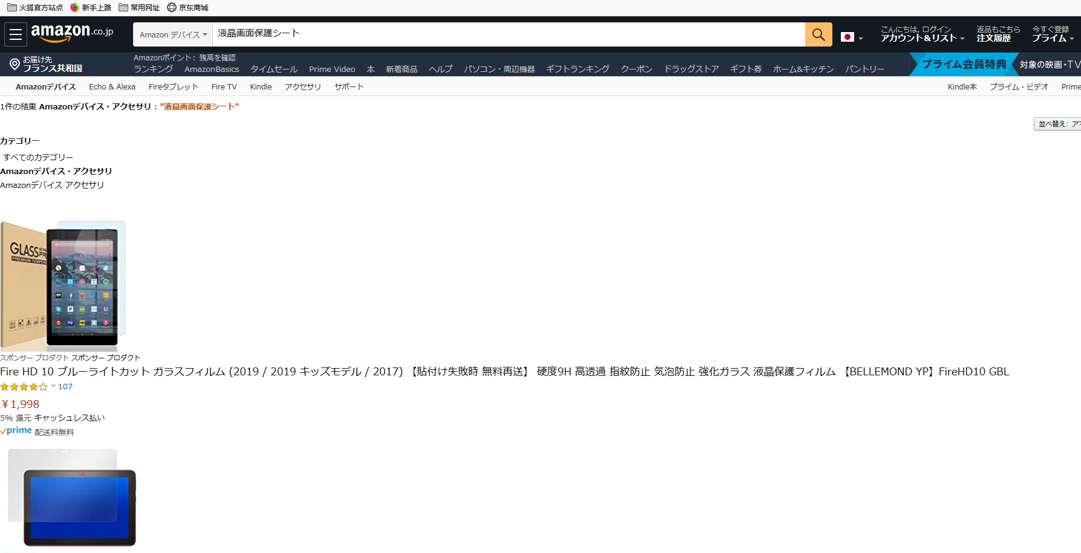Open the アカウント&リスト dropdown
Image resolution: width=1081 pixels, height=553 pixels.
[x=922, y=34]
